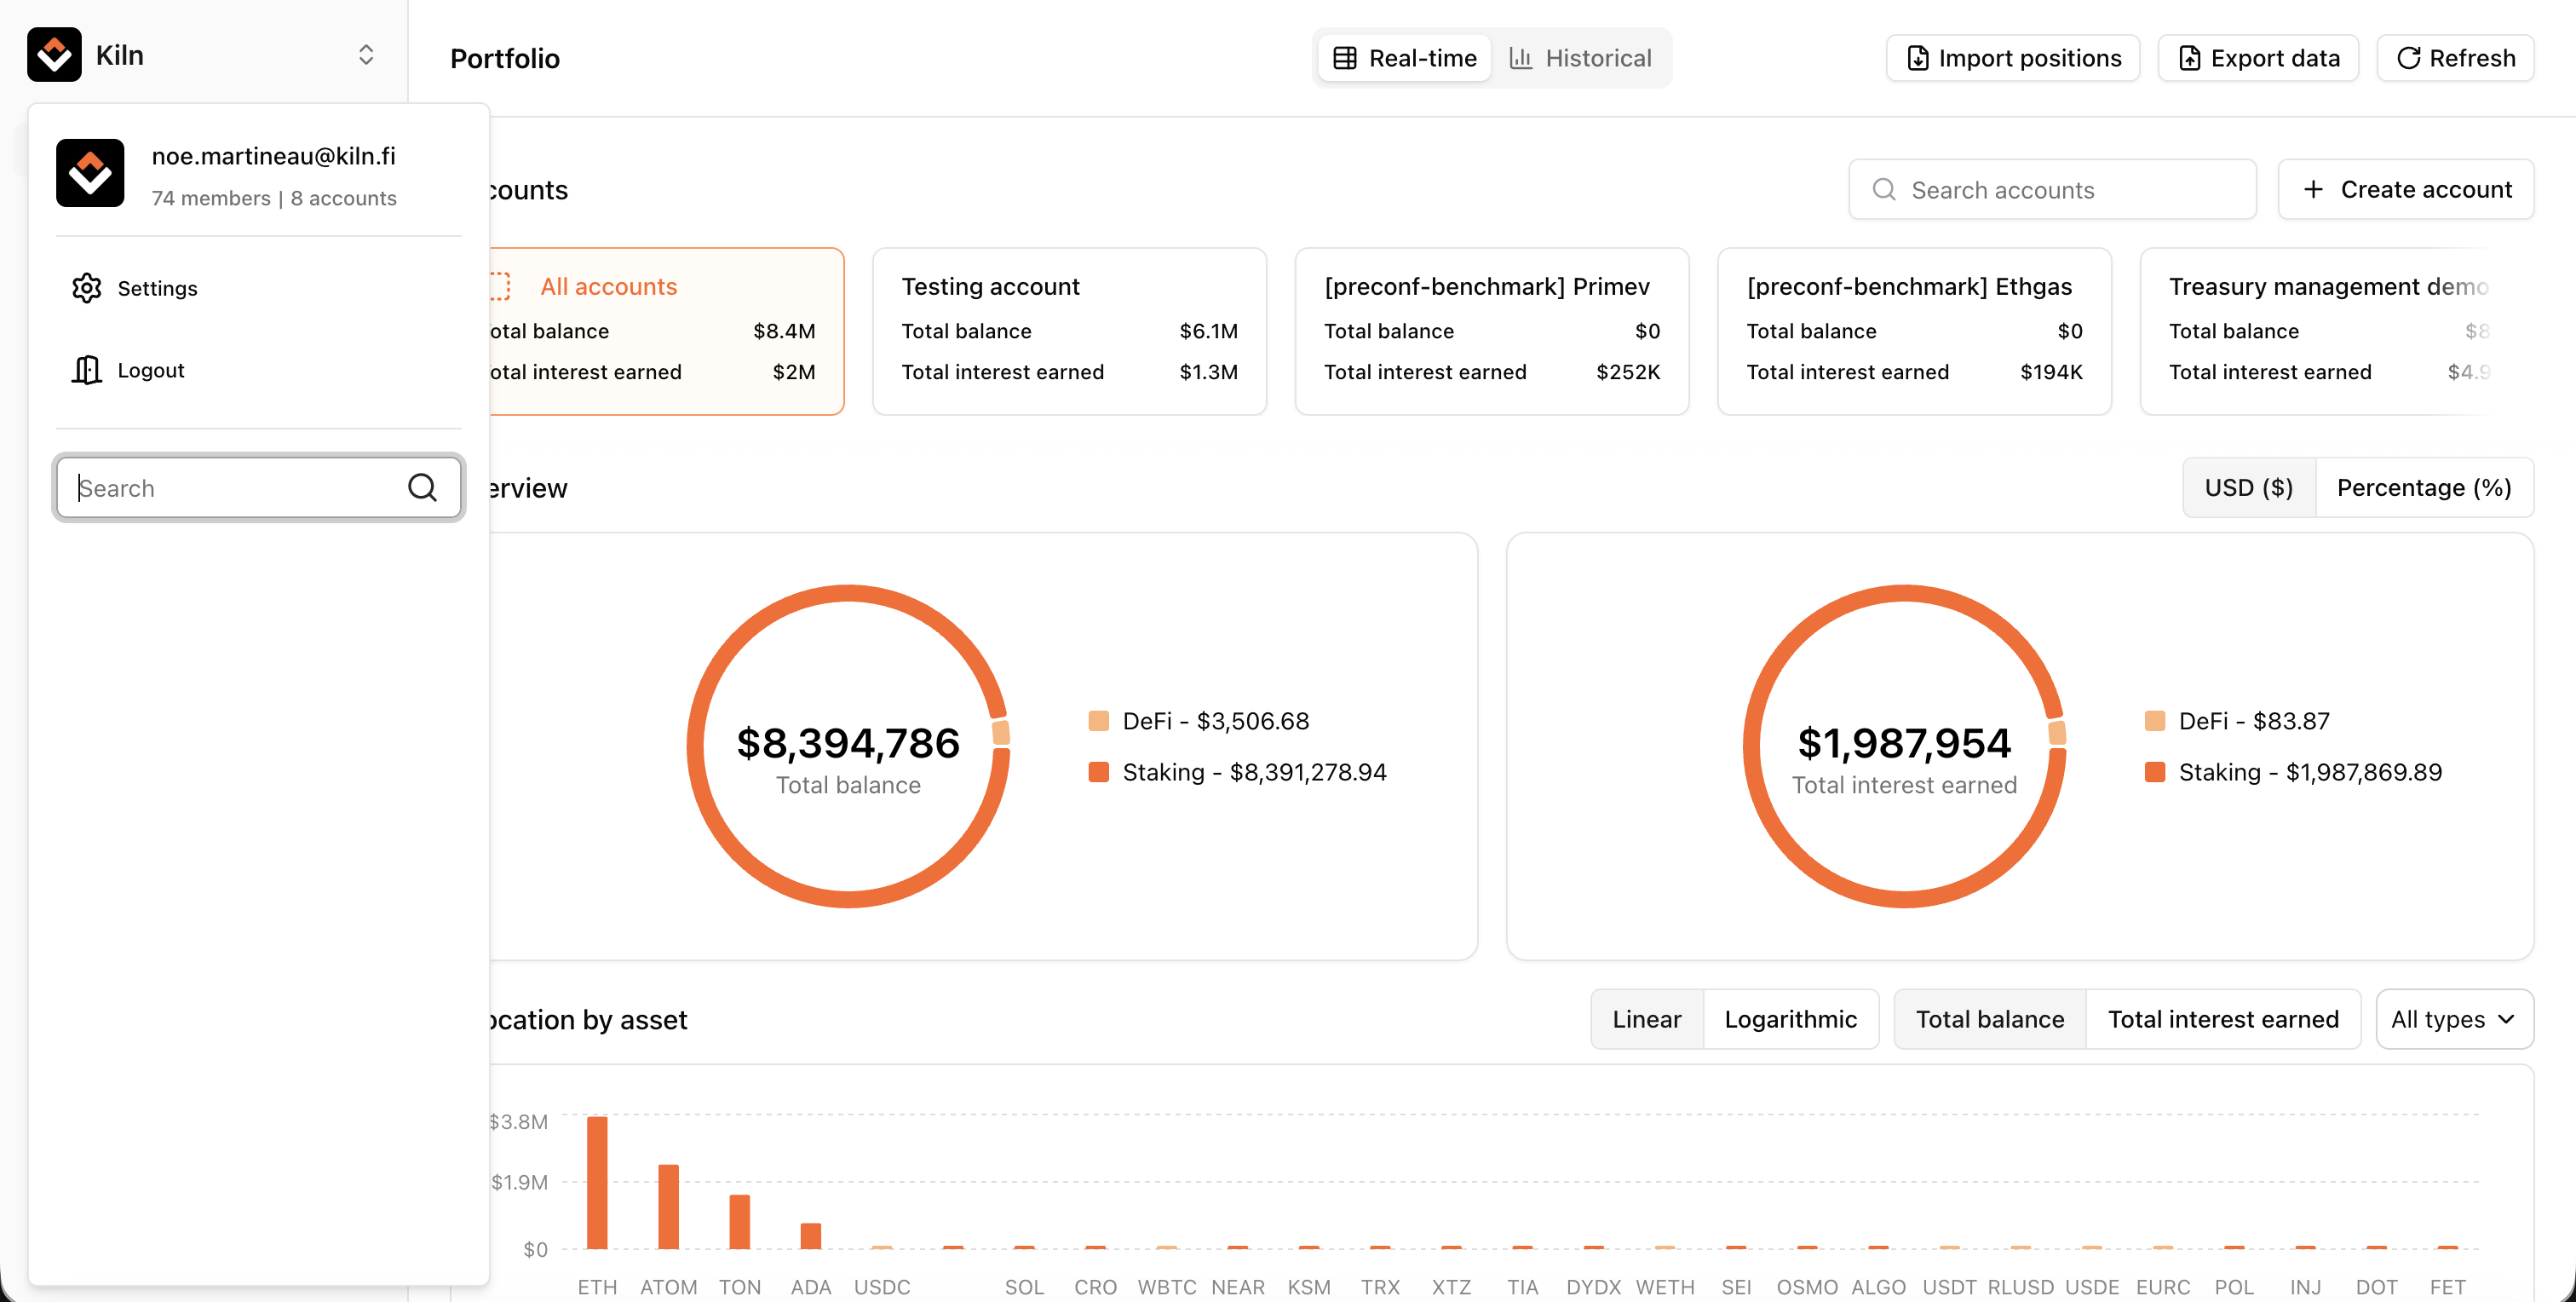Open the Testing account card
2576x1302 pixels.
pyautogui.click(x=1069, y=331)
